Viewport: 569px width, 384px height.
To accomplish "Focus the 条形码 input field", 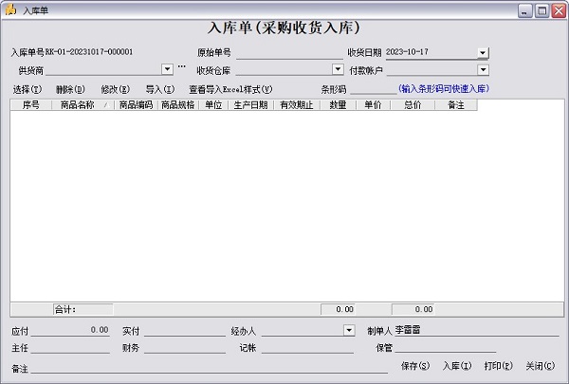I will pyautogui.click(x=373, y=89).
